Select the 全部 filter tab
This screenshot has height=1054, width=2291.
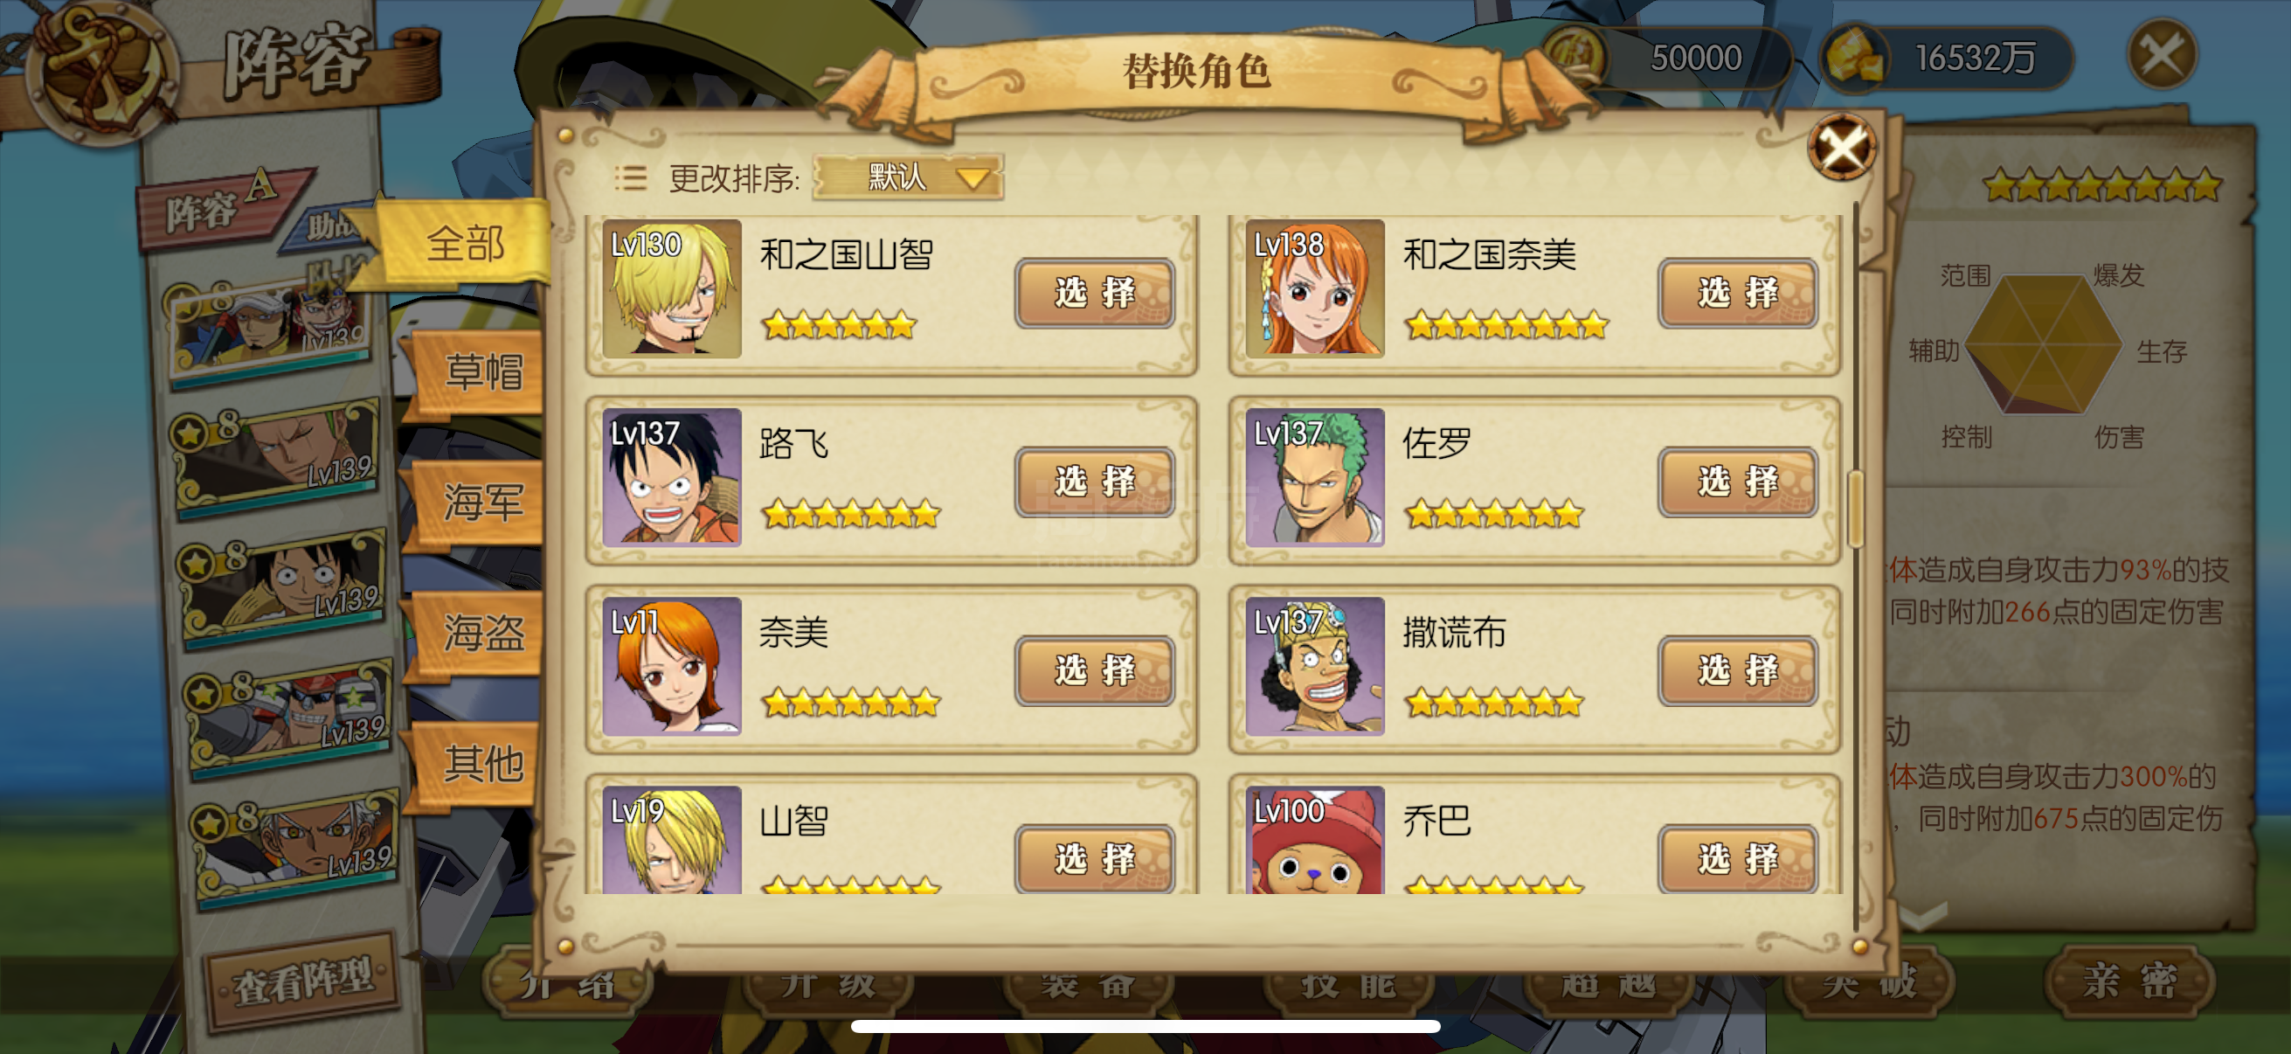pyautogui.click(x=464, y=243)
